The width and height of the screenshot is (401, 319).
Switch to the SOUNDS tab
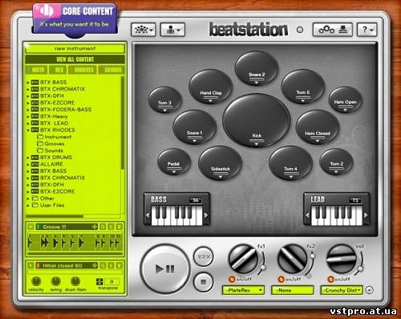pyautogui.click(x=111, y=70)
